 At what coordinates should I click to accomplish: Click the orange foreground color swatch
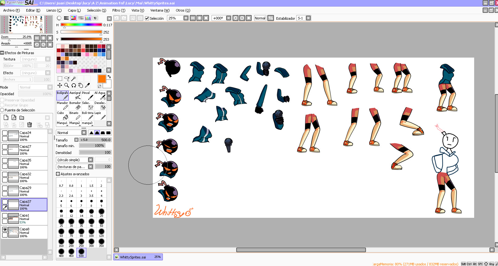102,79
